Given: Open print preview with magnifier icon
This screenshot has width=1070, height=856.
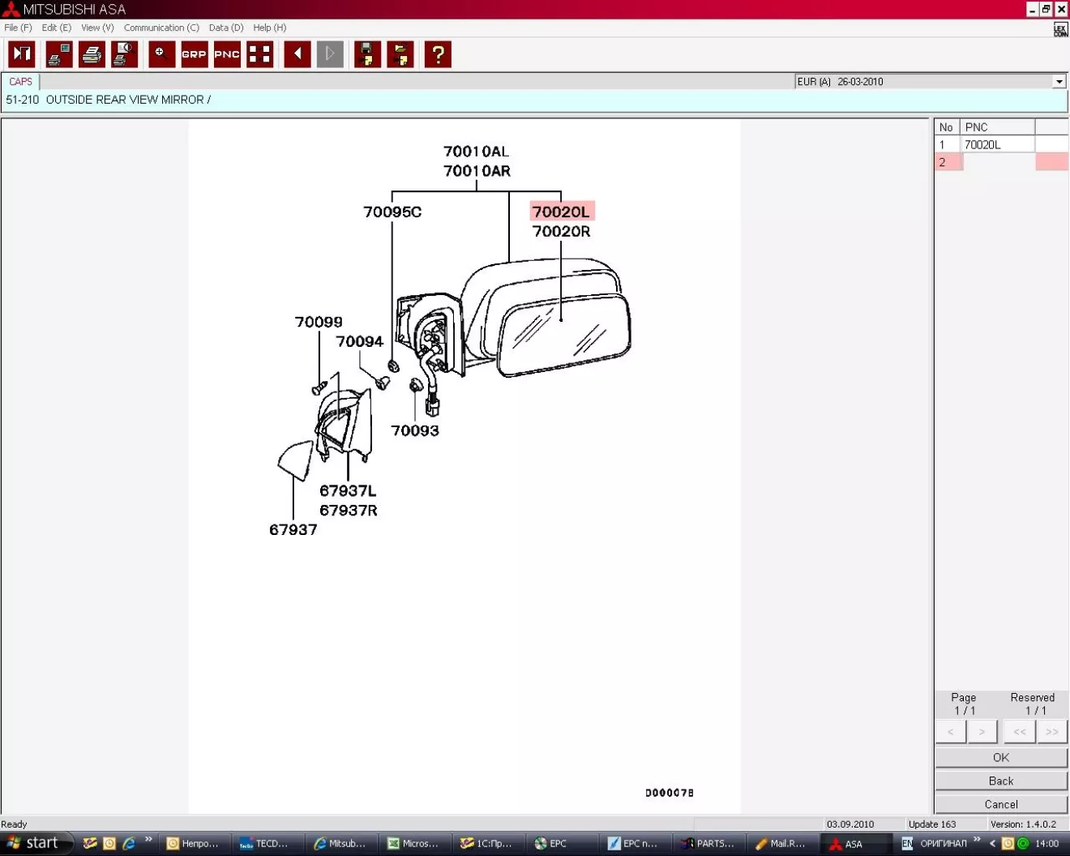Looking at the screenshot, I should click(x=124, y=54).
